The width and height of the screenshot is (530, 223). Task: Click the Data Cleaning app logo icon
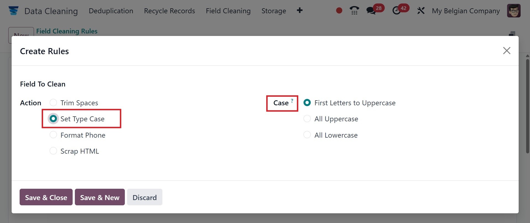pyautogui.click(x=13, y=11)
